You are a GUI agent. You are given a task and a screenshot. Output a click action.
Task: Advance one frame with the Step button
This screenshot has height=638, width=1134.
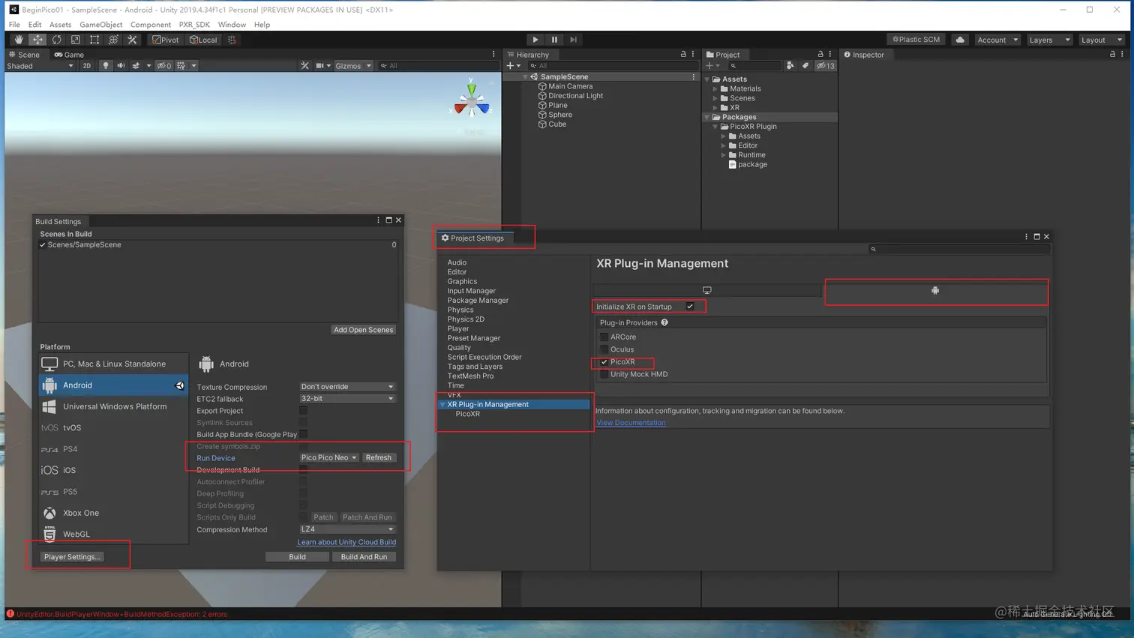point(574,40)
